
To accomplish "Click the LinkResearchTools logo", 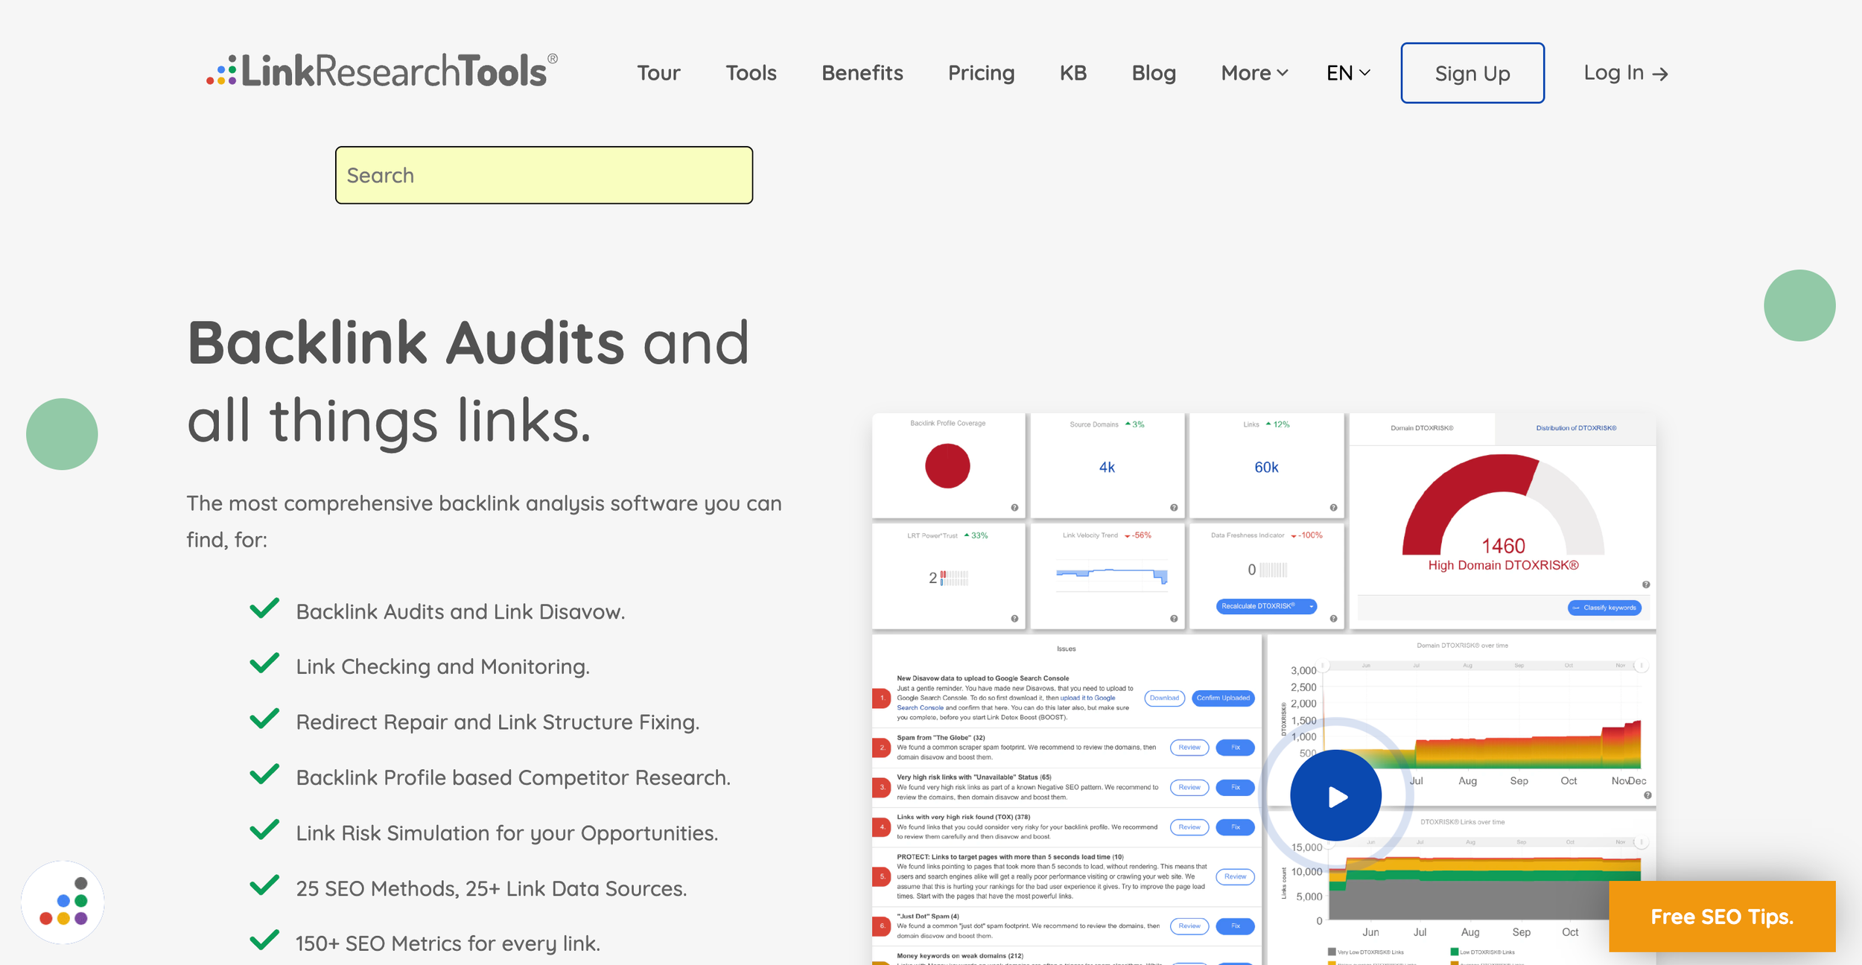I will 381,71.
